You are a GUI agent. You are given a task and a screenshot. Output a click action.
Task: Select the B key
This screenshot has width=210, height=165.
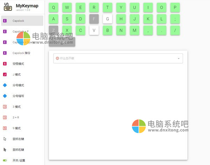click(x=107, y=30)
